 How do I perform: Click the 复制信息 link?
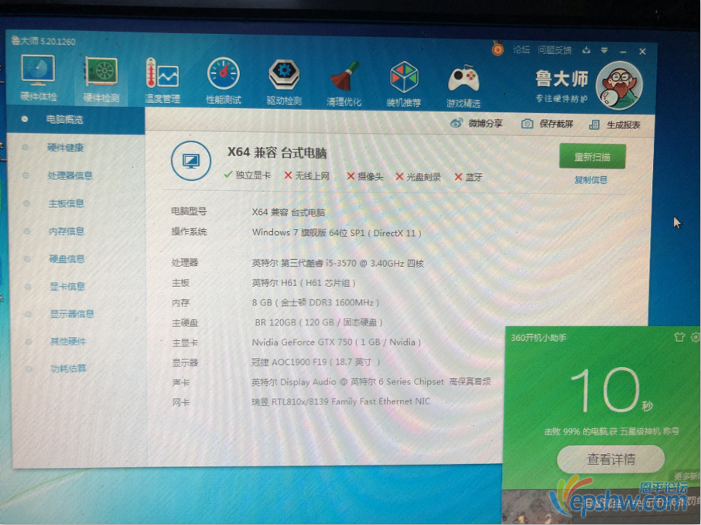pos(590,180)
